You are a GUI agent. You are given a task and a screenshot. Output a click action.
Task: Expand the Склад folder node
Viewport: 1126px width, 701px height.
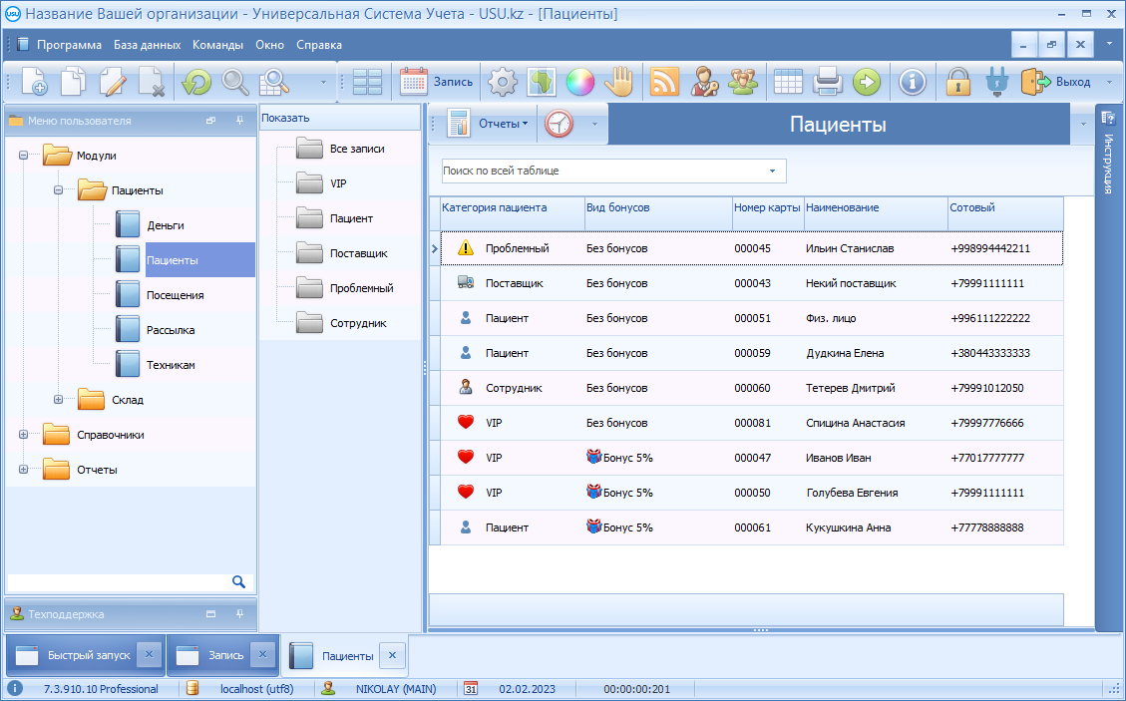58,400
